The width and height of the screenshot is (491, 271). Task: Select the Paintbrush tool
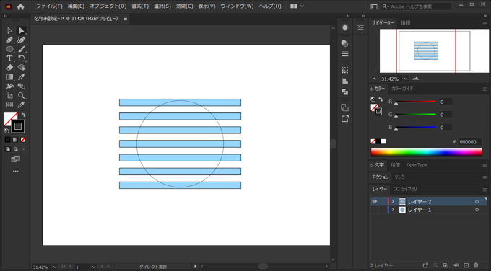(x=21, y=49)
